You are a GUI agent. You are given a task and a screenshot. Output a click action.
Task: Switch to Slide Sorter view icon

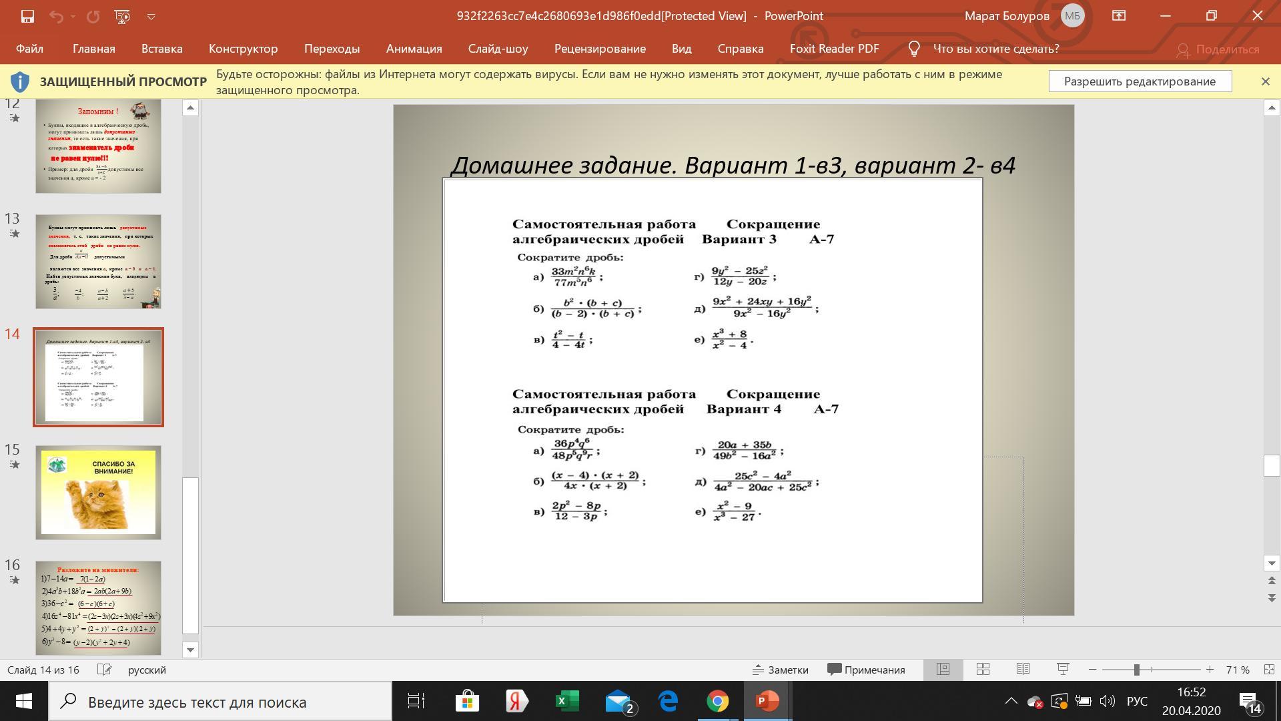click(983, 670)
